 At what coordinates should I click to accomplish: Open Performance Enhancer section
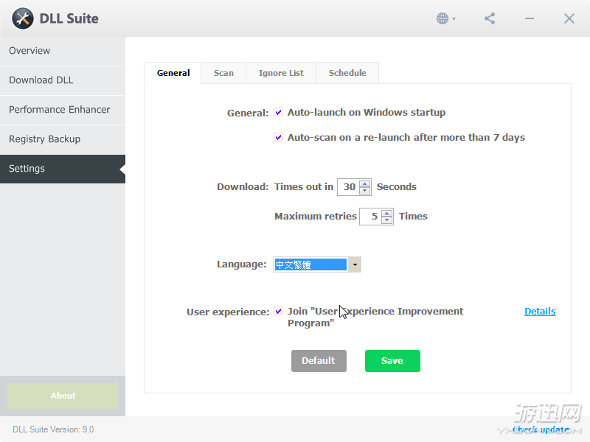tap(63, 110)
